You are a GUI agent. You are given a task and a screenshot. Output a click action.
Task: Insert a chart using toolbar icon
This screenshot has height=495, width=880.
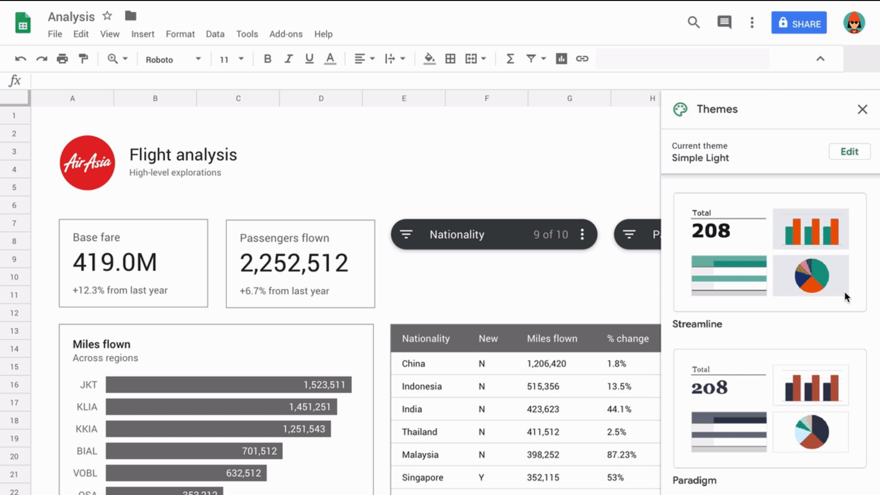click(x=561, y=59)
